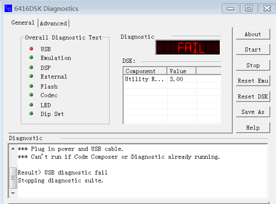Viewport: 276px width, 204px height.
Task: Click the green Emulation status indicator
Action: coord(31,58)
